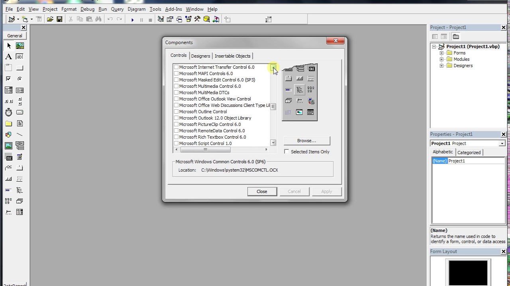Screen dimensions: 510x286
Task: Click the Toolbox hammer-and-wrench toolbar icon
Action: coord(197,19)
